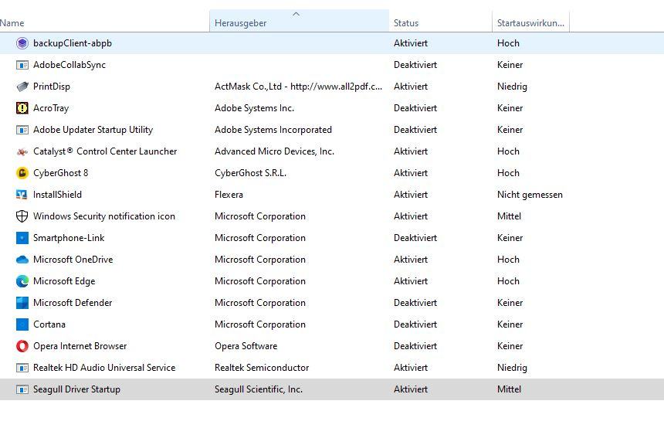The width and height of the screenshot is (664, 428).
Task: Select the CyberGhost 8 entry name
Action: [60, 173]
